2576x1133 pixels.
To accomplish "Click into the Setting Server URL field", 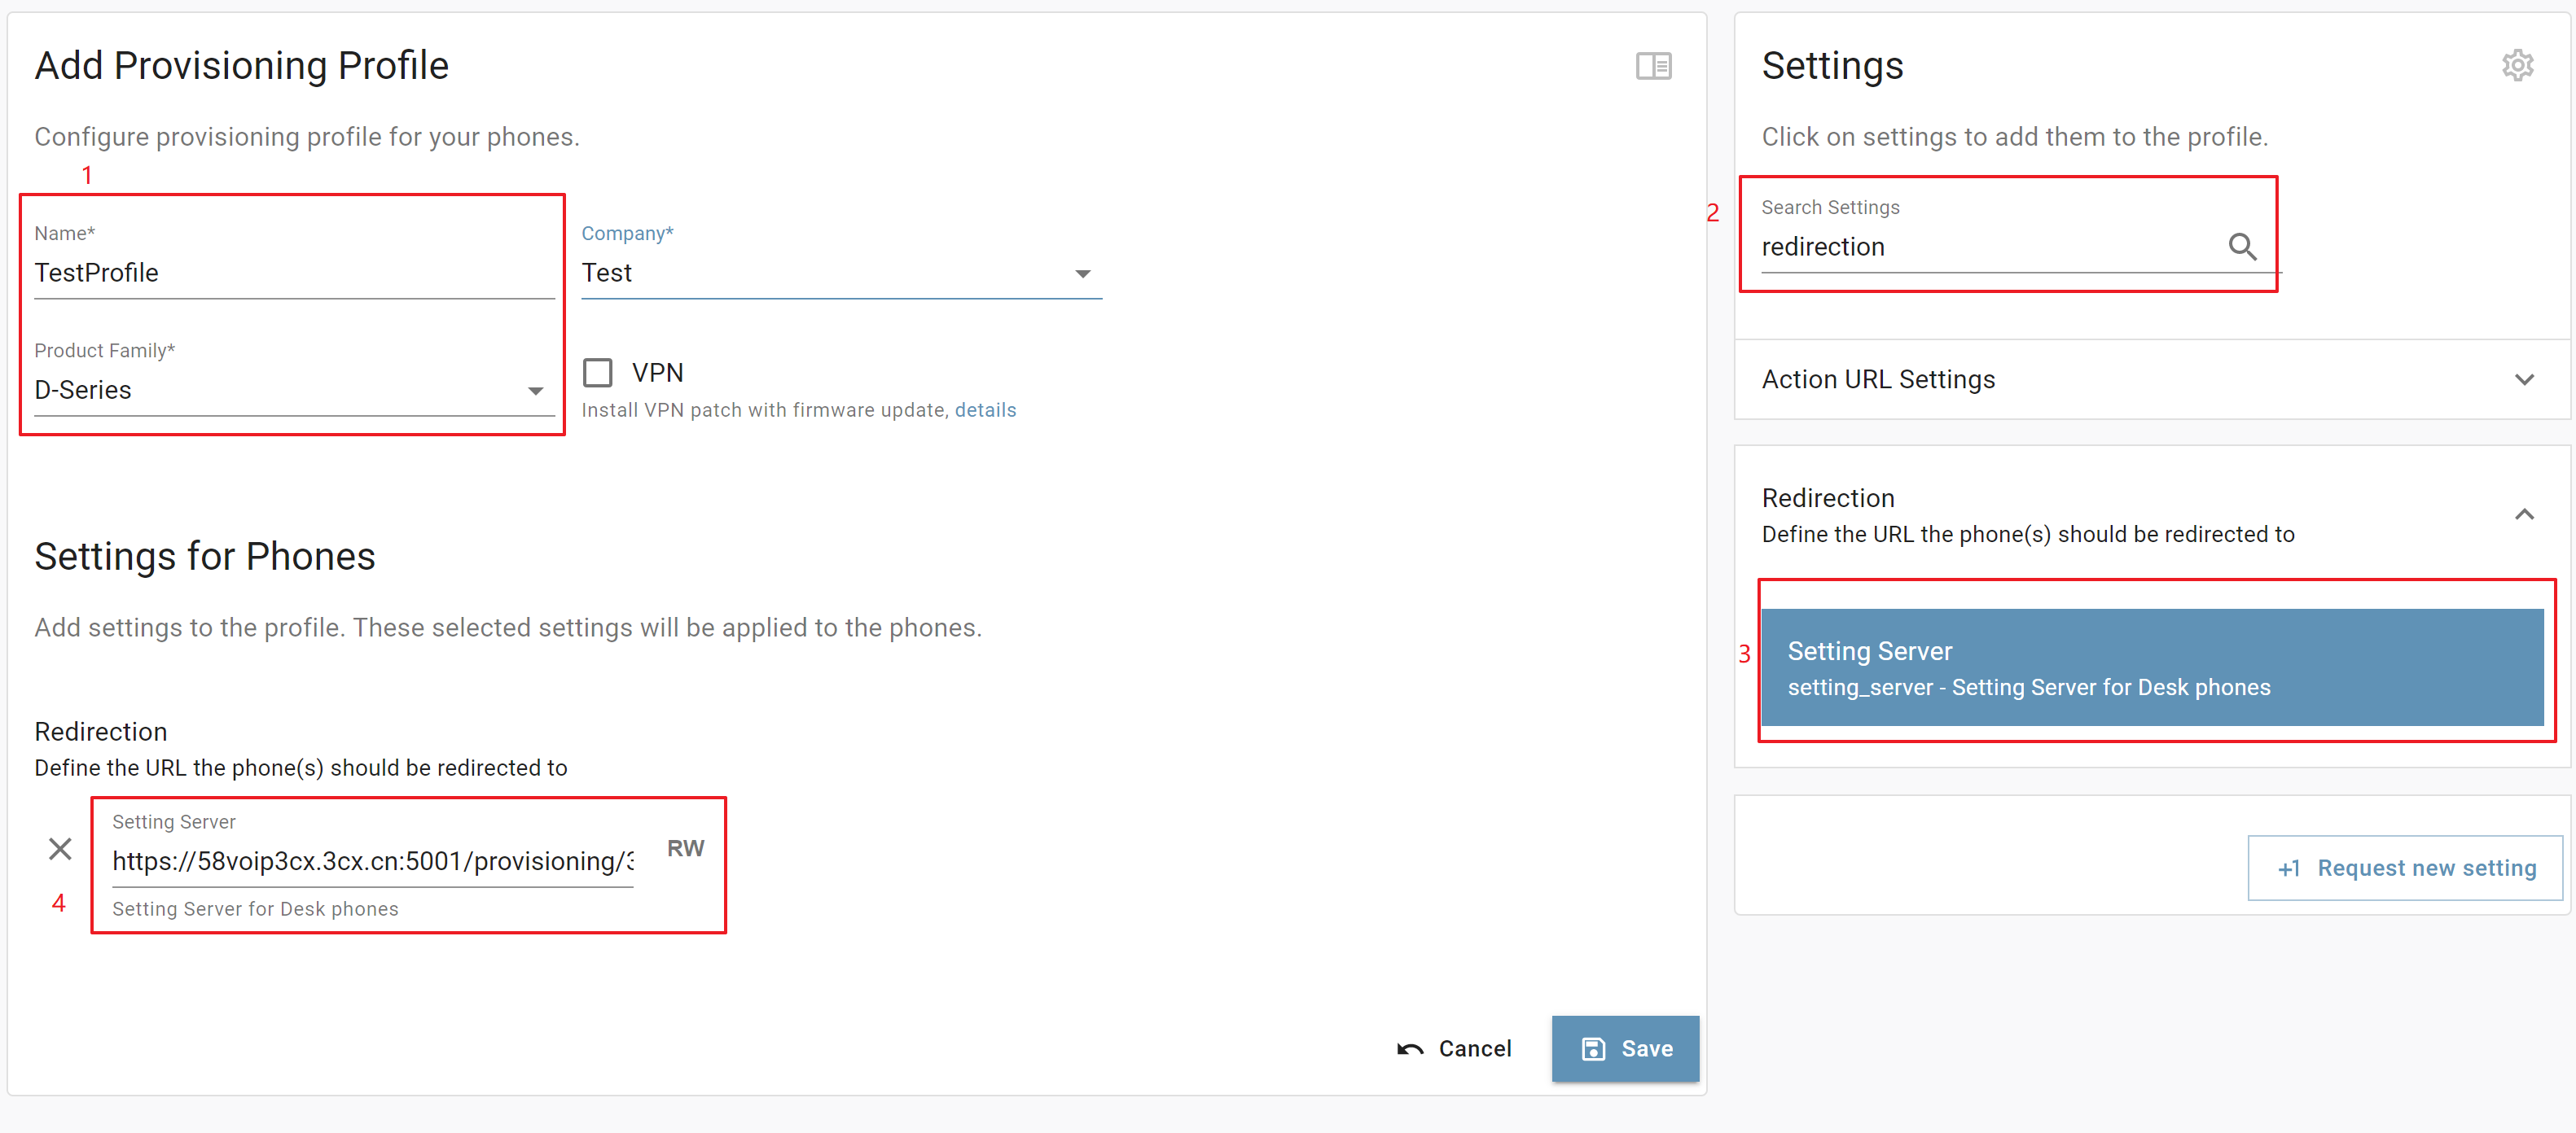I will 372,861.
